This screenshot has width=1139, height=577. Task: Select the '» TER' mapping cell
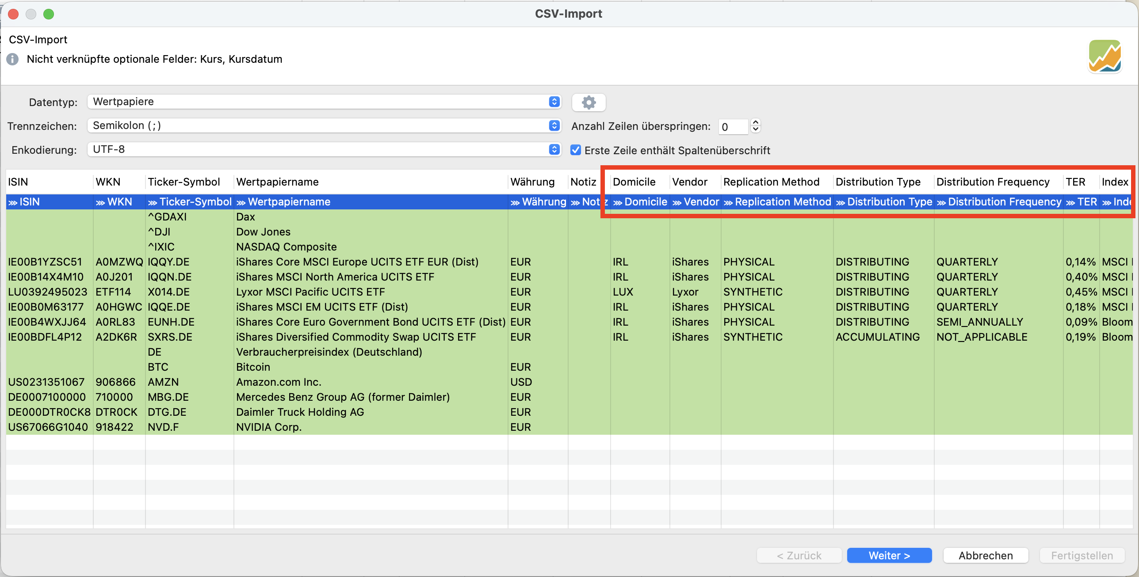1081,202
